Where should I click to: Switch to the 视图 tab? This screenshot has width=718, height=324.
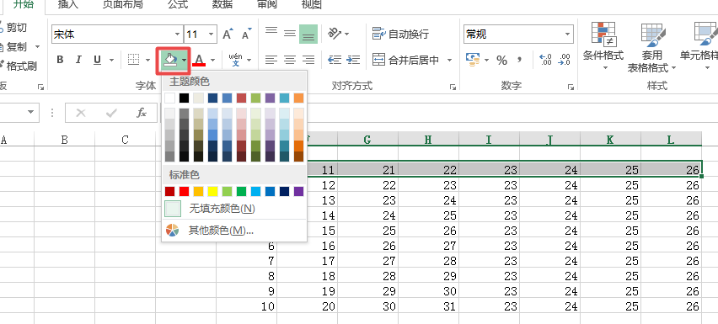pyautogui.click(x=311, y=4)
